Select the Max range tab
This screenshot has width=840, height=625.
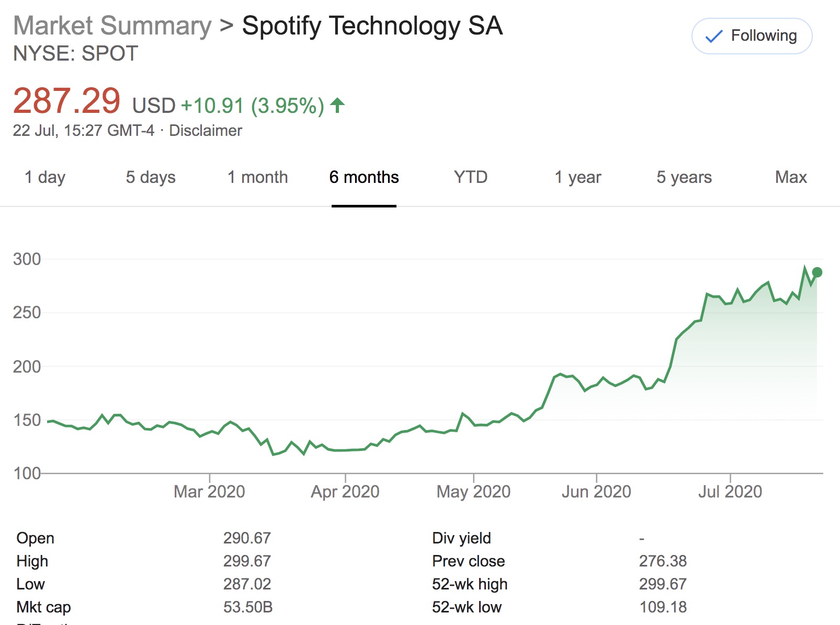point(791,177)
